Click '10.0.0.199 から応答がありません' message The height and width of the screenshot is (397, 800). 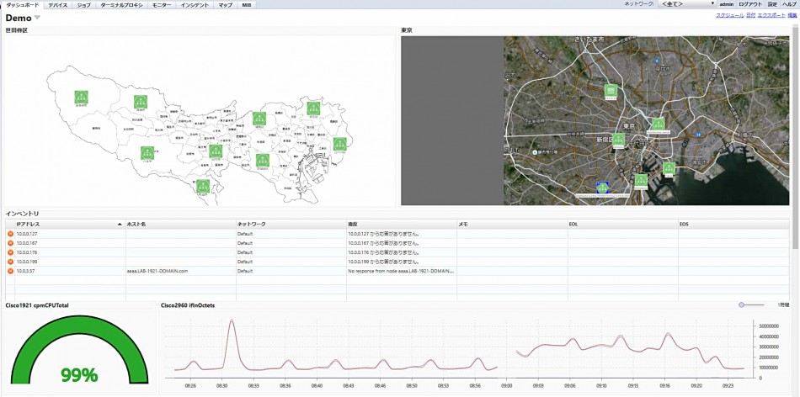click(x=384, y=262)
